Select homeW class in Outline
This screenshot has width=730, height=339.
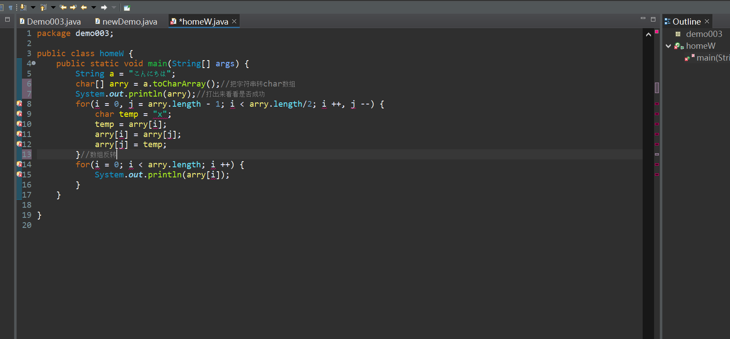(x=701, y=46)
